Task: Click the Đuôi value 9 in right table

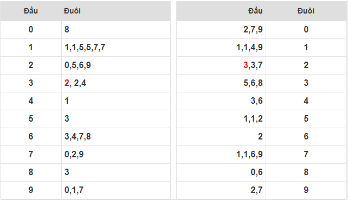Action: (306, 190)
